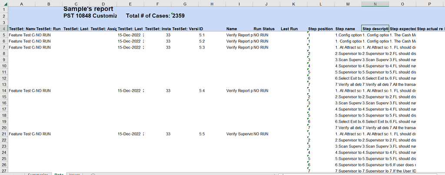The height and width of the screenshot is (175, 445).
Task: Select column header A
Action: click(22, 4)
